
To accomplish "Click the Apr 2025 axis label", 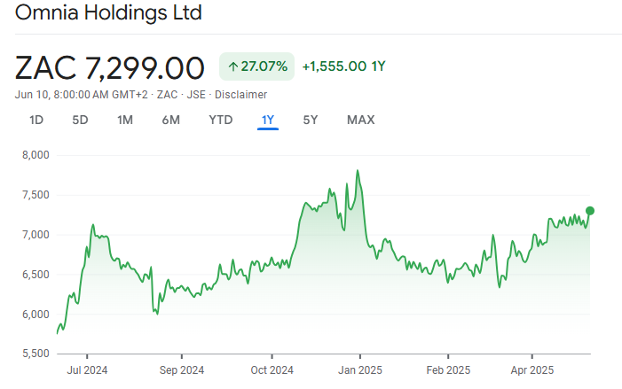I will point(532,370).
